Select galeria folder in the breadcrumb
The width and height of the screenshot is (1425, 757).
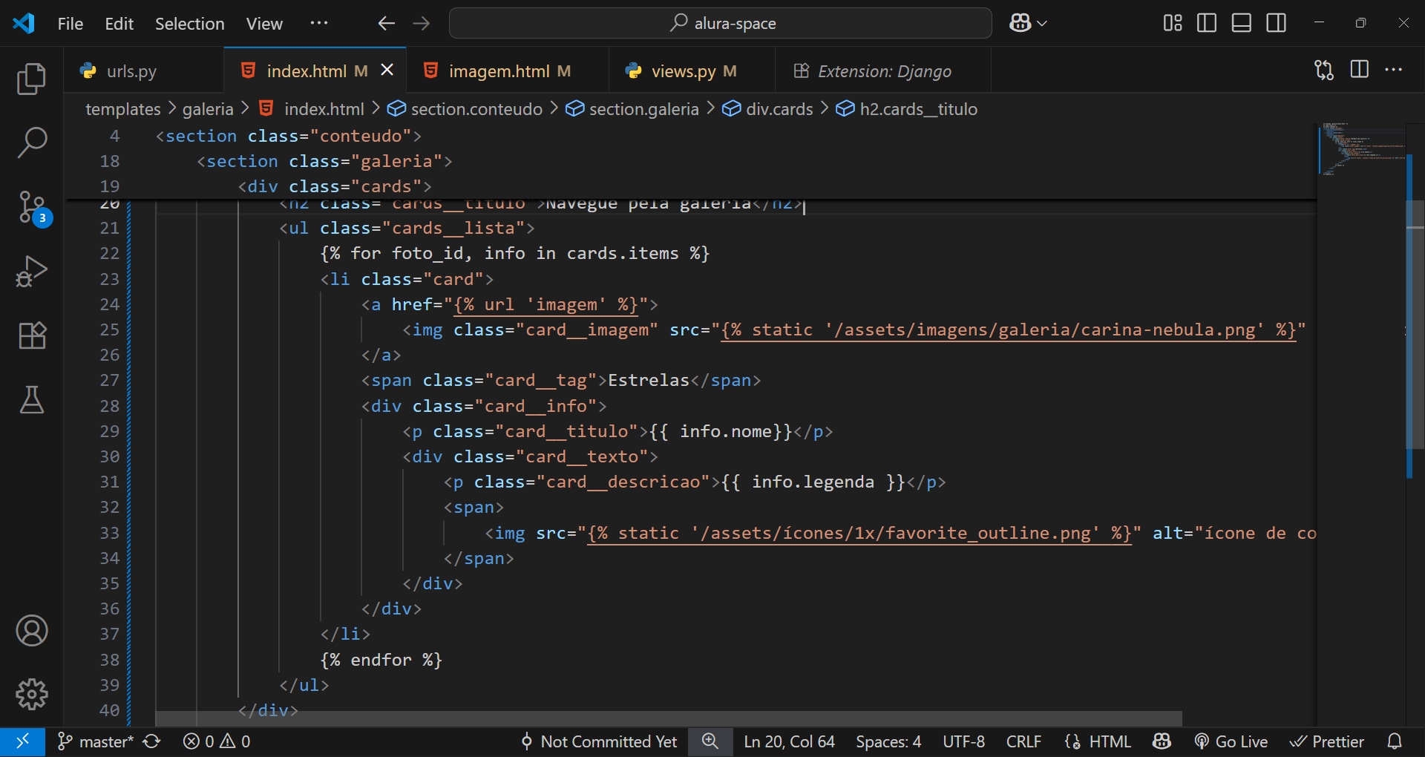(x=208, y=109)
